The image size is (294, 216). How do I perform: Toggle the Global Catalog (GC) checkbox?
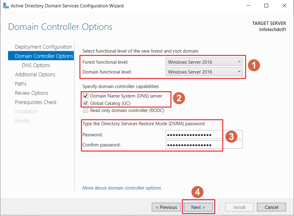click(x=85, y=103)
